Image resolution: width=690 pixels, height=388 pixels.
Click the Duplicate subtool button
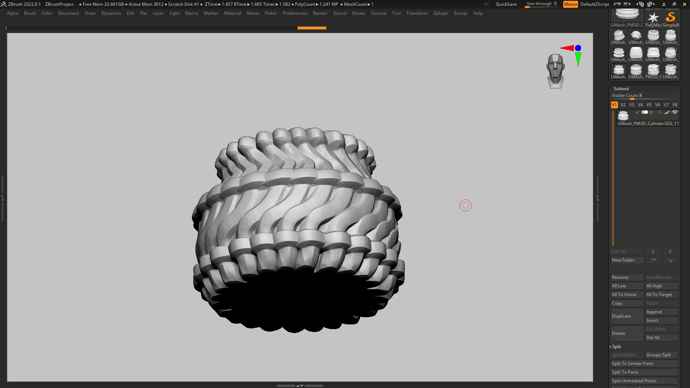point(627,316)
